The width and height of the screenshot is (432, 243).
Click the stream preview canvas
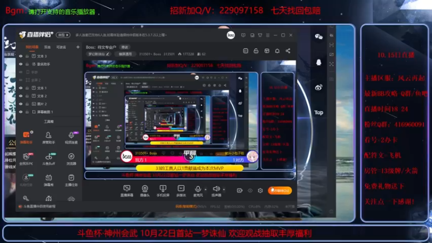click(x=190, y=120)
